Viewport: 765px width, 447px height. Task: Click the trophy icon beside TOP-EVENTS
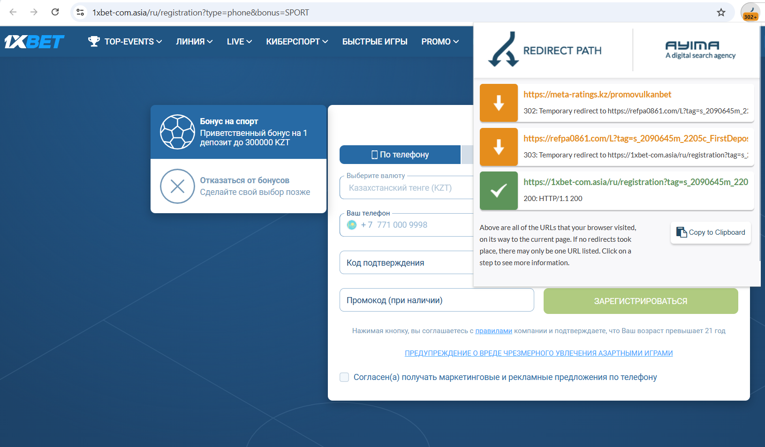click(94, 41)
